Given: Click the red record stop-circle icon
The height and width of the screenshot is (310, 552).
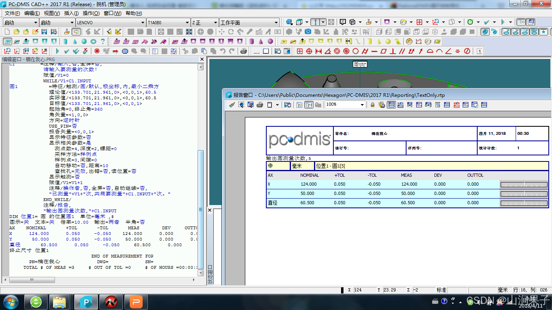Looking at the screenshot, I should coord(97,51).
